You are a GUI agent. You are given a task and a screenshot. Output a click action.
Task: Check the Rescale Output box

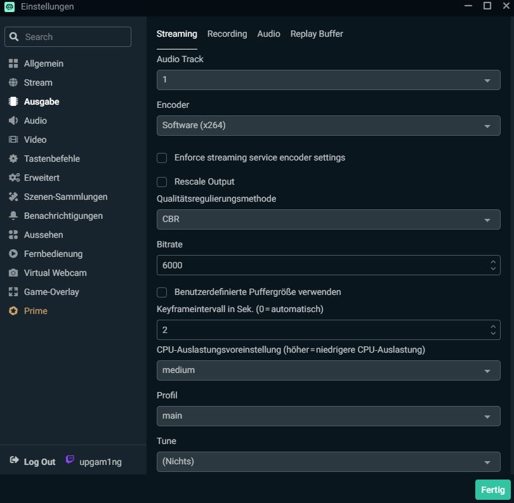tap(162, 182)
